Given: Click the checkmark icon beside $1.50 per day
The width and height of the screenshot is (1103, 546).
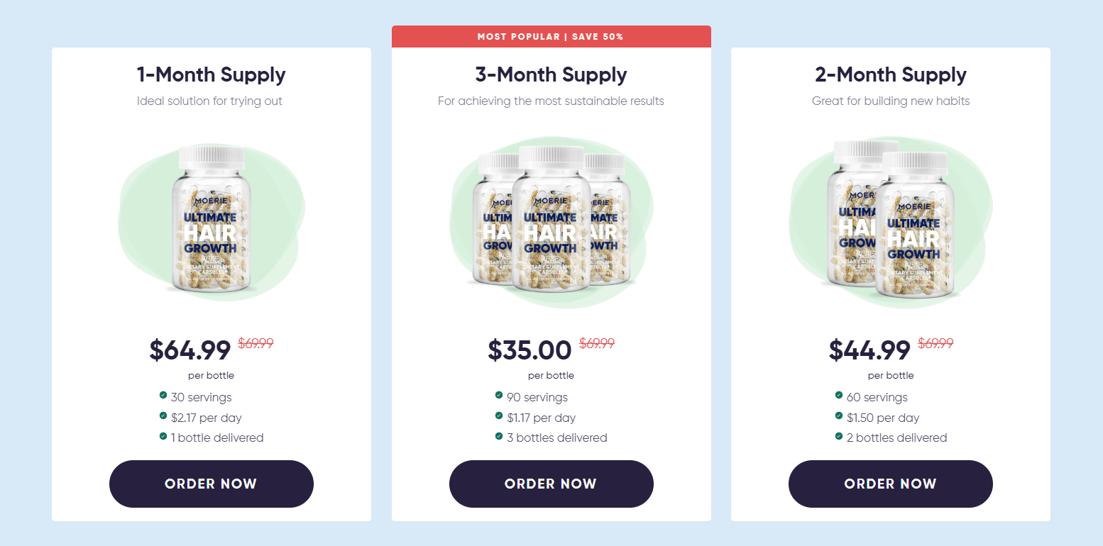Looking at the screenshot, I should [x=839, y=416].
